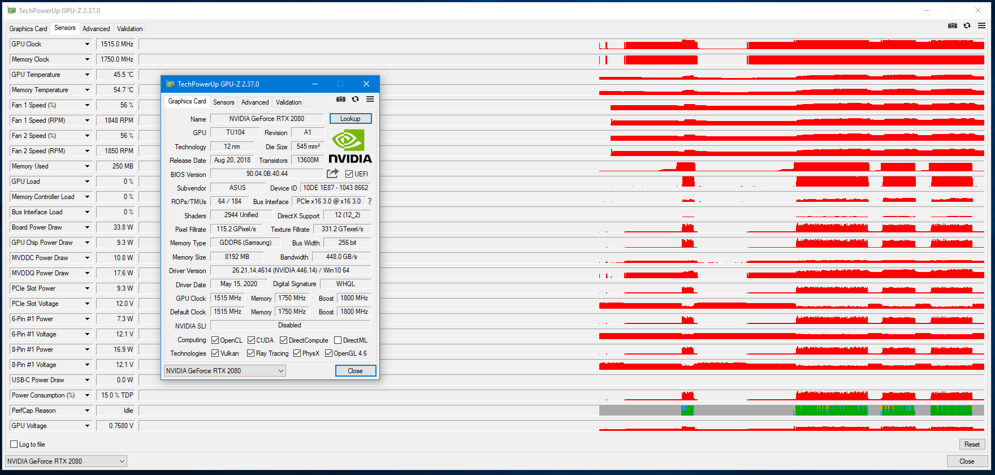Toggle the Ray Tracing checkbox
Screen dimensions: 995x475
coord(251,353)
